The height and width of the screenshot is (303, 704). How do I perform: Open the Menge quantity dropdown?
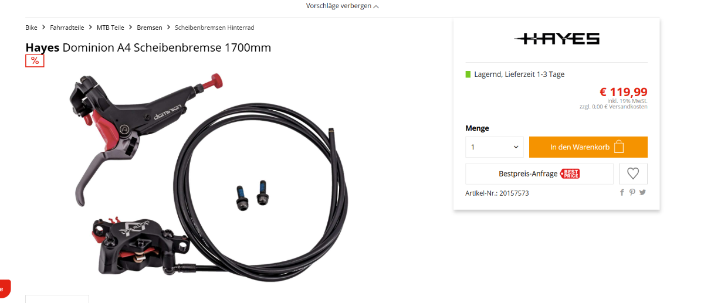(494, 147)
